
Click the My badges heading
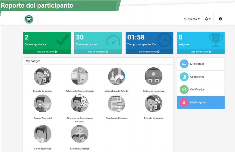click(33, 61)
